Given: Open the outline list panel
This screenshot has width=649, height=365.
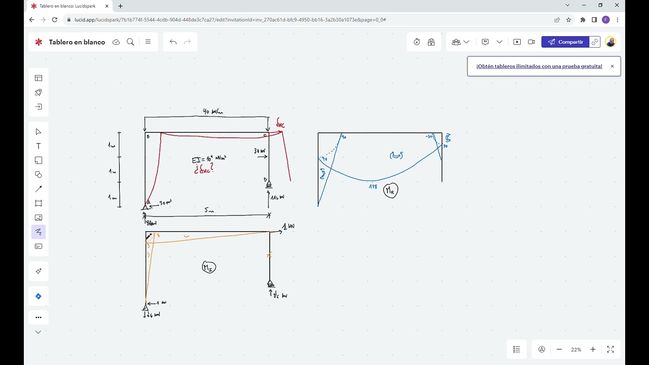Looking at the screenshot, I should pyautogui.click(x=517, y=349).
